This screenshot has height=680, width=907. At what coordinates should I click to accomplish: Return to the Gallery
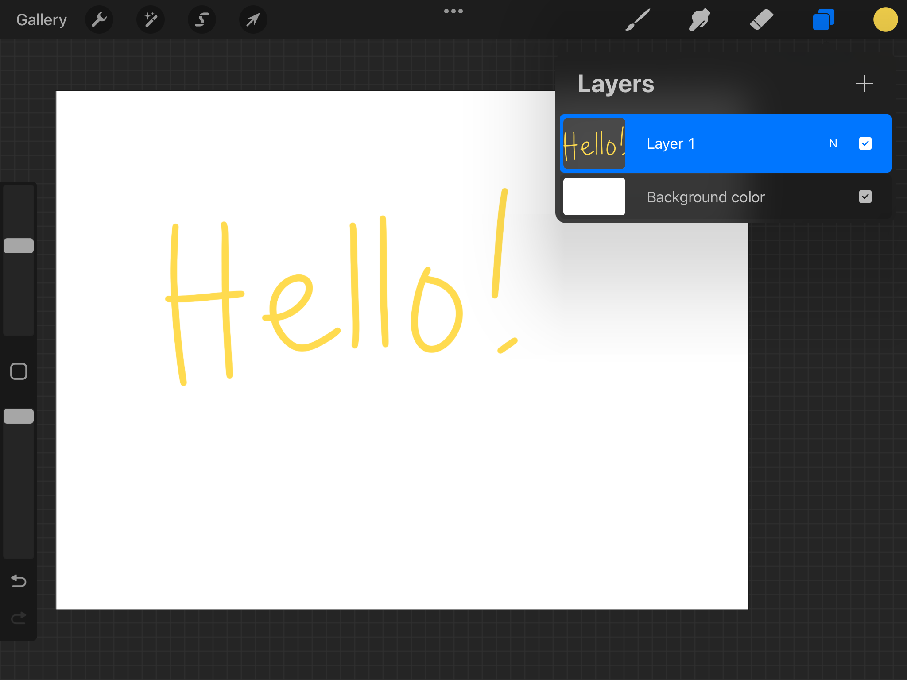click(x=42, y=20)
